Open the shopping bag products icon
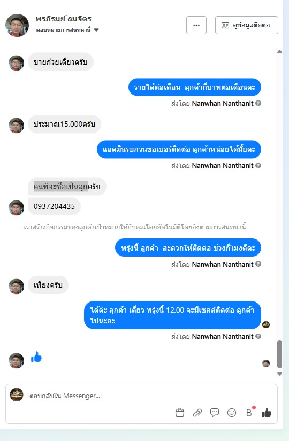Image resolution: width=289 pixels, height=441 pixels. click(x=180, y=413)
